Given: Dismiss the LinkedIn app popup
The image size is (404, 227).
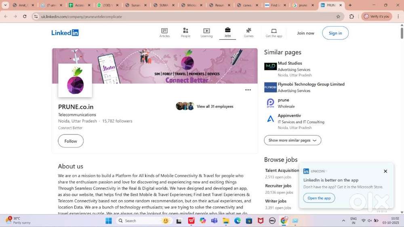Looking at the screenshot, I should pos(385,171).
